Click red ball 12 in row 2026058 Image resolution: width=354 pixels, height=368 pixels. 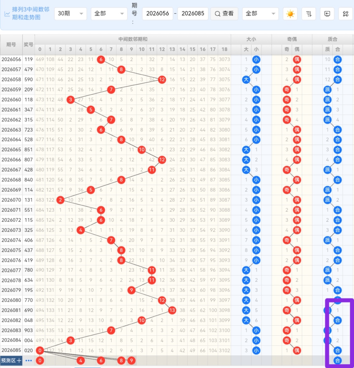pos(162,80)
